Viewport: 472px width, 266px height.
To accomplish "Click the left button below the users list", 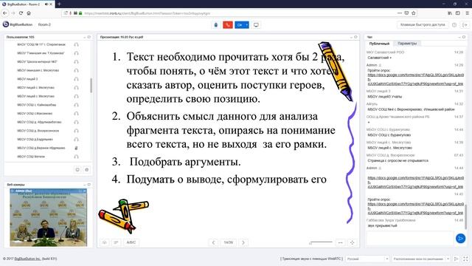I will [x=77, y=170].
